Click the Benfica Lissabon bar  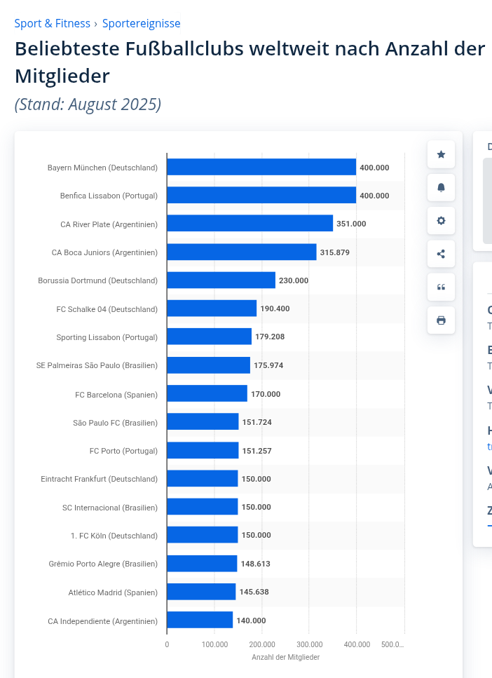click(261, 196)
